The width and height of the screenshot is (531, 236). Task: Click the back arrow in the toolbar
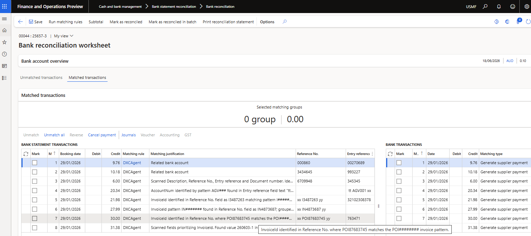[20, 22]
